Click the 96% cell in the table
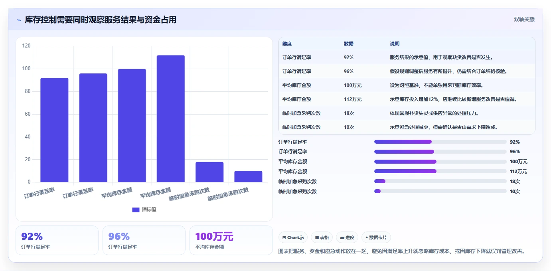 [x=348, y=71]
